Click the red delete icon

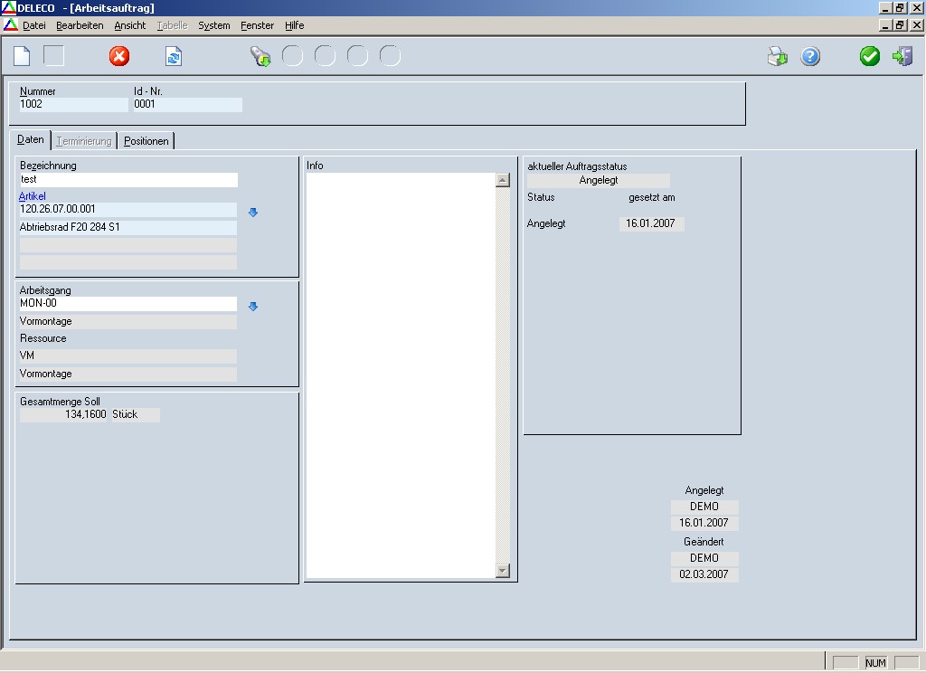(119, 57)
